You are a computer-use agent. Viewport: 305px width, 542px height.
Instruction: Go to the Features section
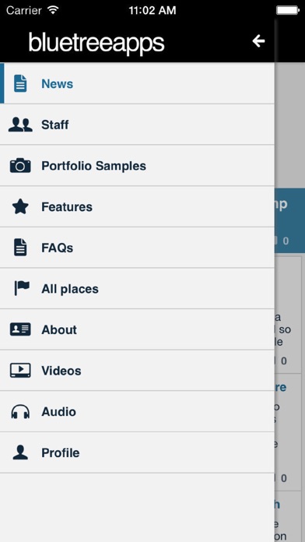137,206
